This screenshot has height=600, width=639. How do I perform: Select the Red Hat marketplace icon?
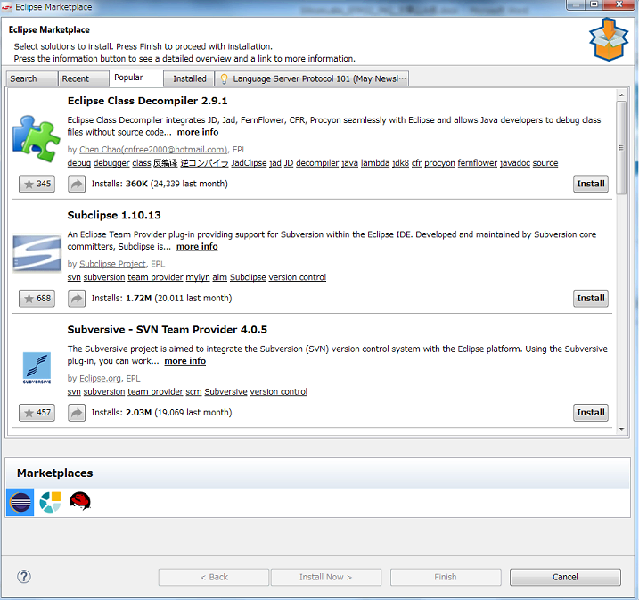pos(79,501)
